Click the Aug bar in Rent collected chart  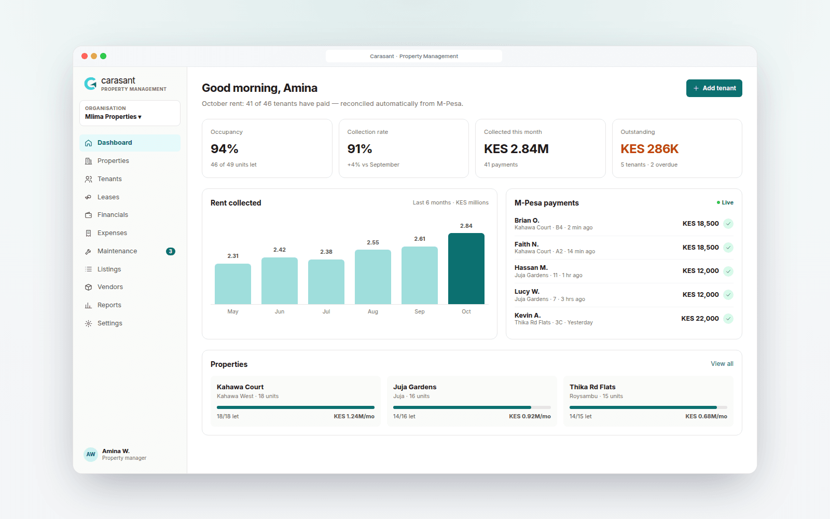373,277
